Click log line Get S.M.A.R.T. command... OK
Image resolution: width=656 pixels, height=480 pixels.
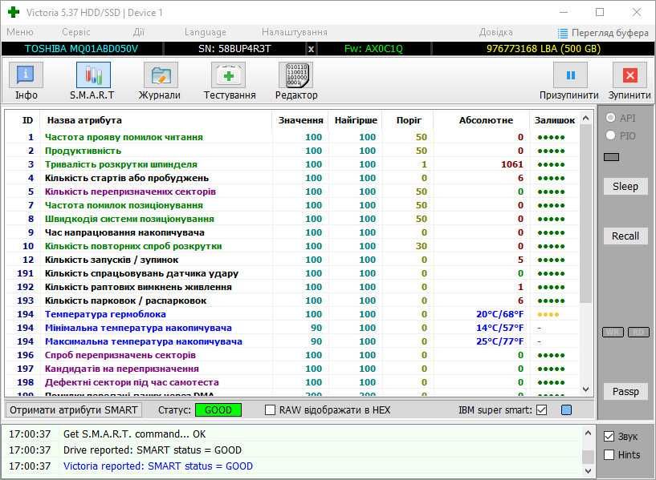[x=134, y=434]
